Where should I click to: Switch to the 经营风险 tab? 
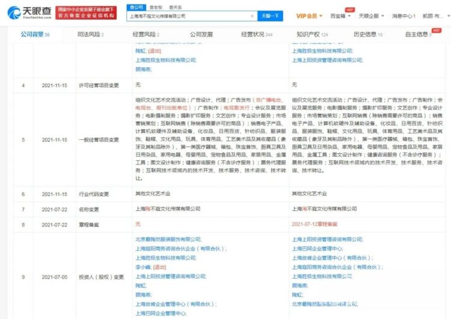(146, 34)
